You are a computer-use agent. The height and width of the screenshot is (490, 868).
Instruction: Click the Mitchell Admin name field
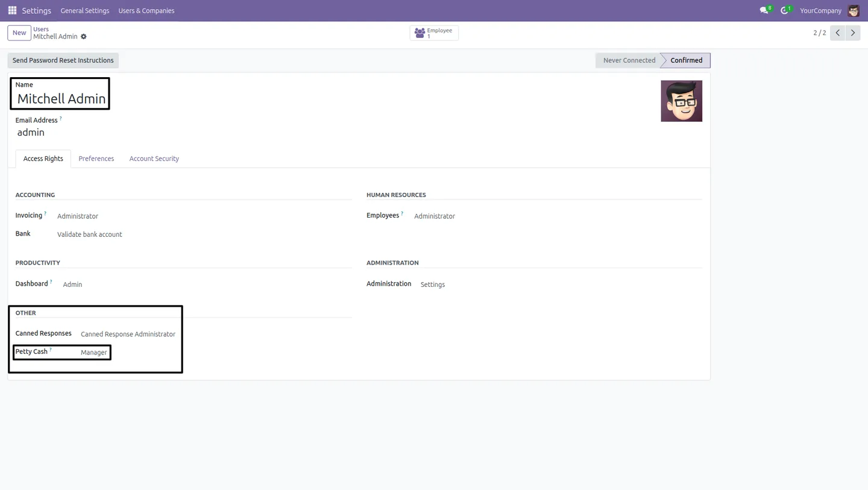tap(61, 99)
